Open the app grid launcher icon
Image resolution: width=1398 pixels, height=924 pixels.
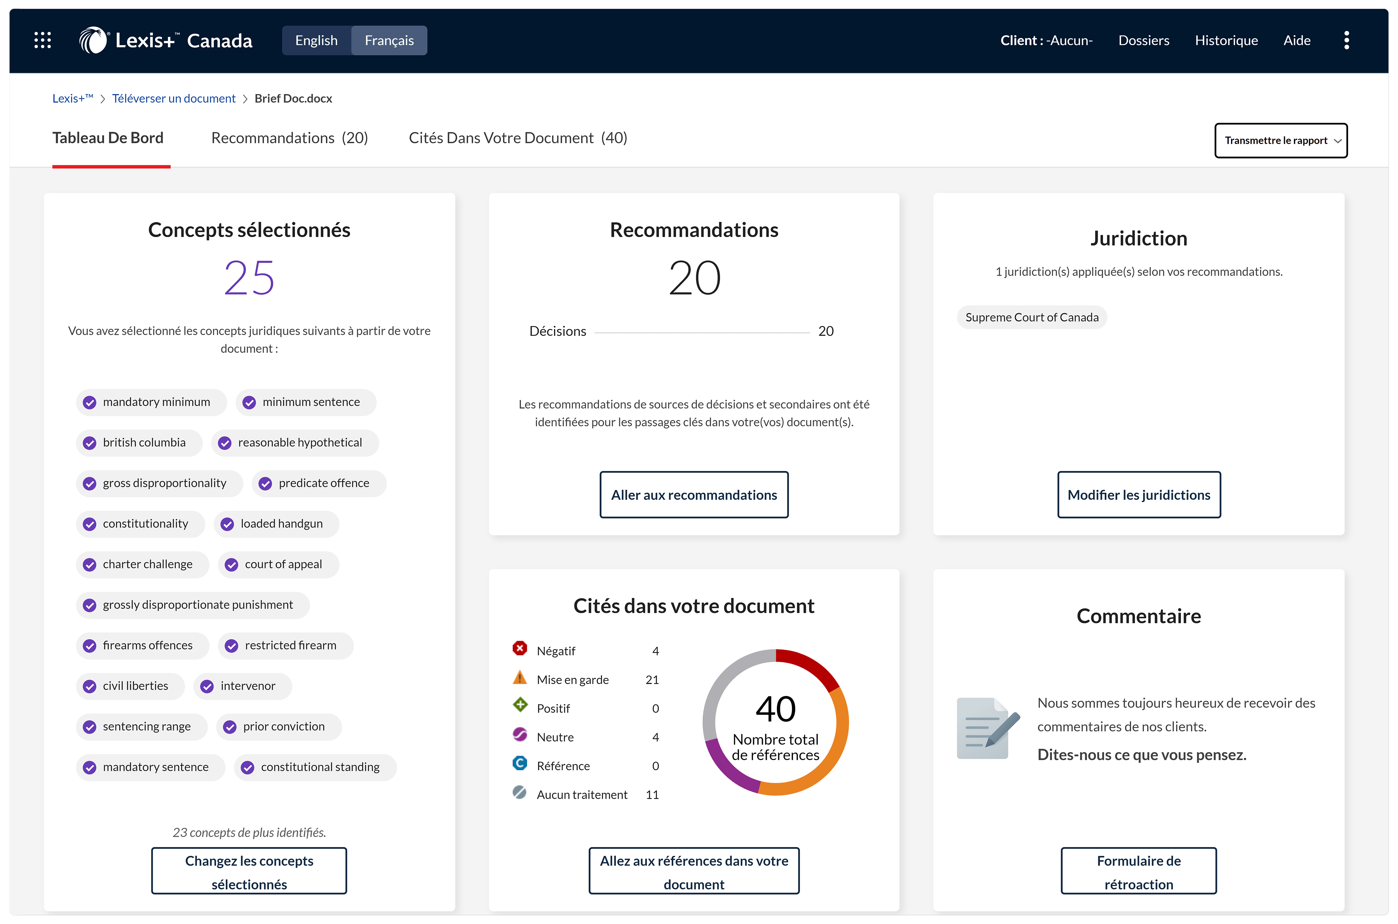42,40
